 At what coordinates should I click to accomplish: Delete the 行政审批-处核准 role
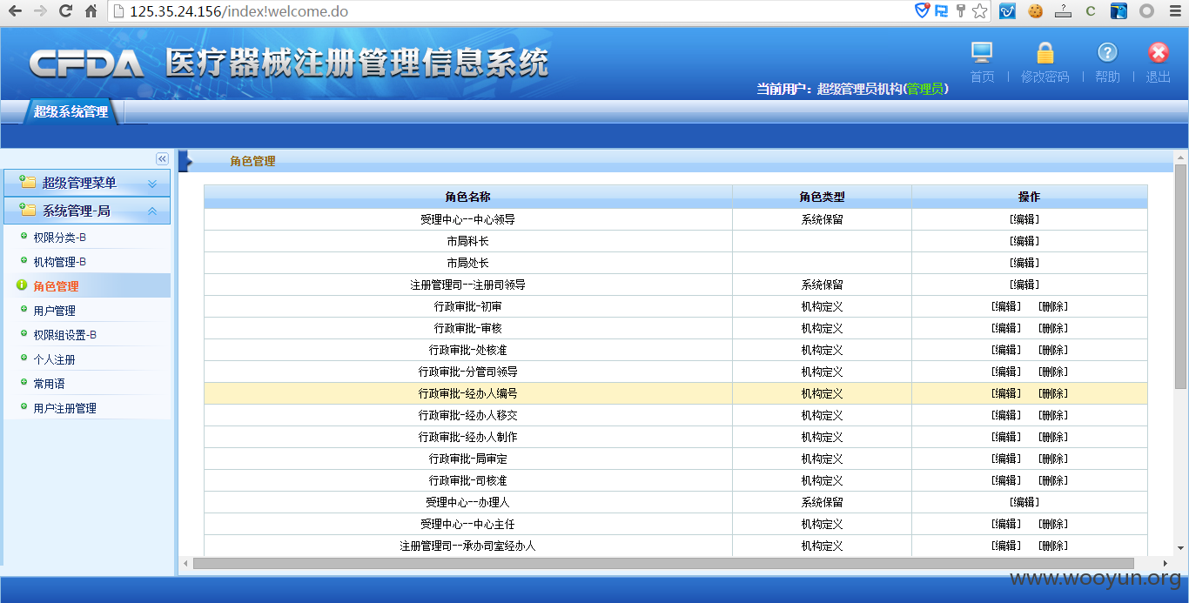coord(1053,350)
